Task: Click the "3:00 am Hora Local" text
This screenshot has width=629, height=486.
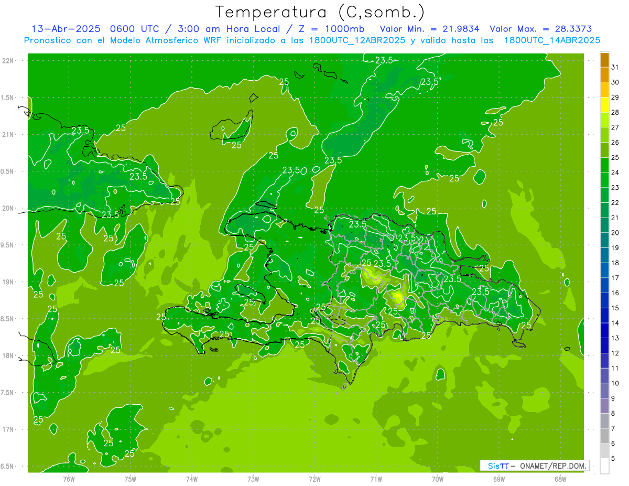Action: [x=229, y=29]
